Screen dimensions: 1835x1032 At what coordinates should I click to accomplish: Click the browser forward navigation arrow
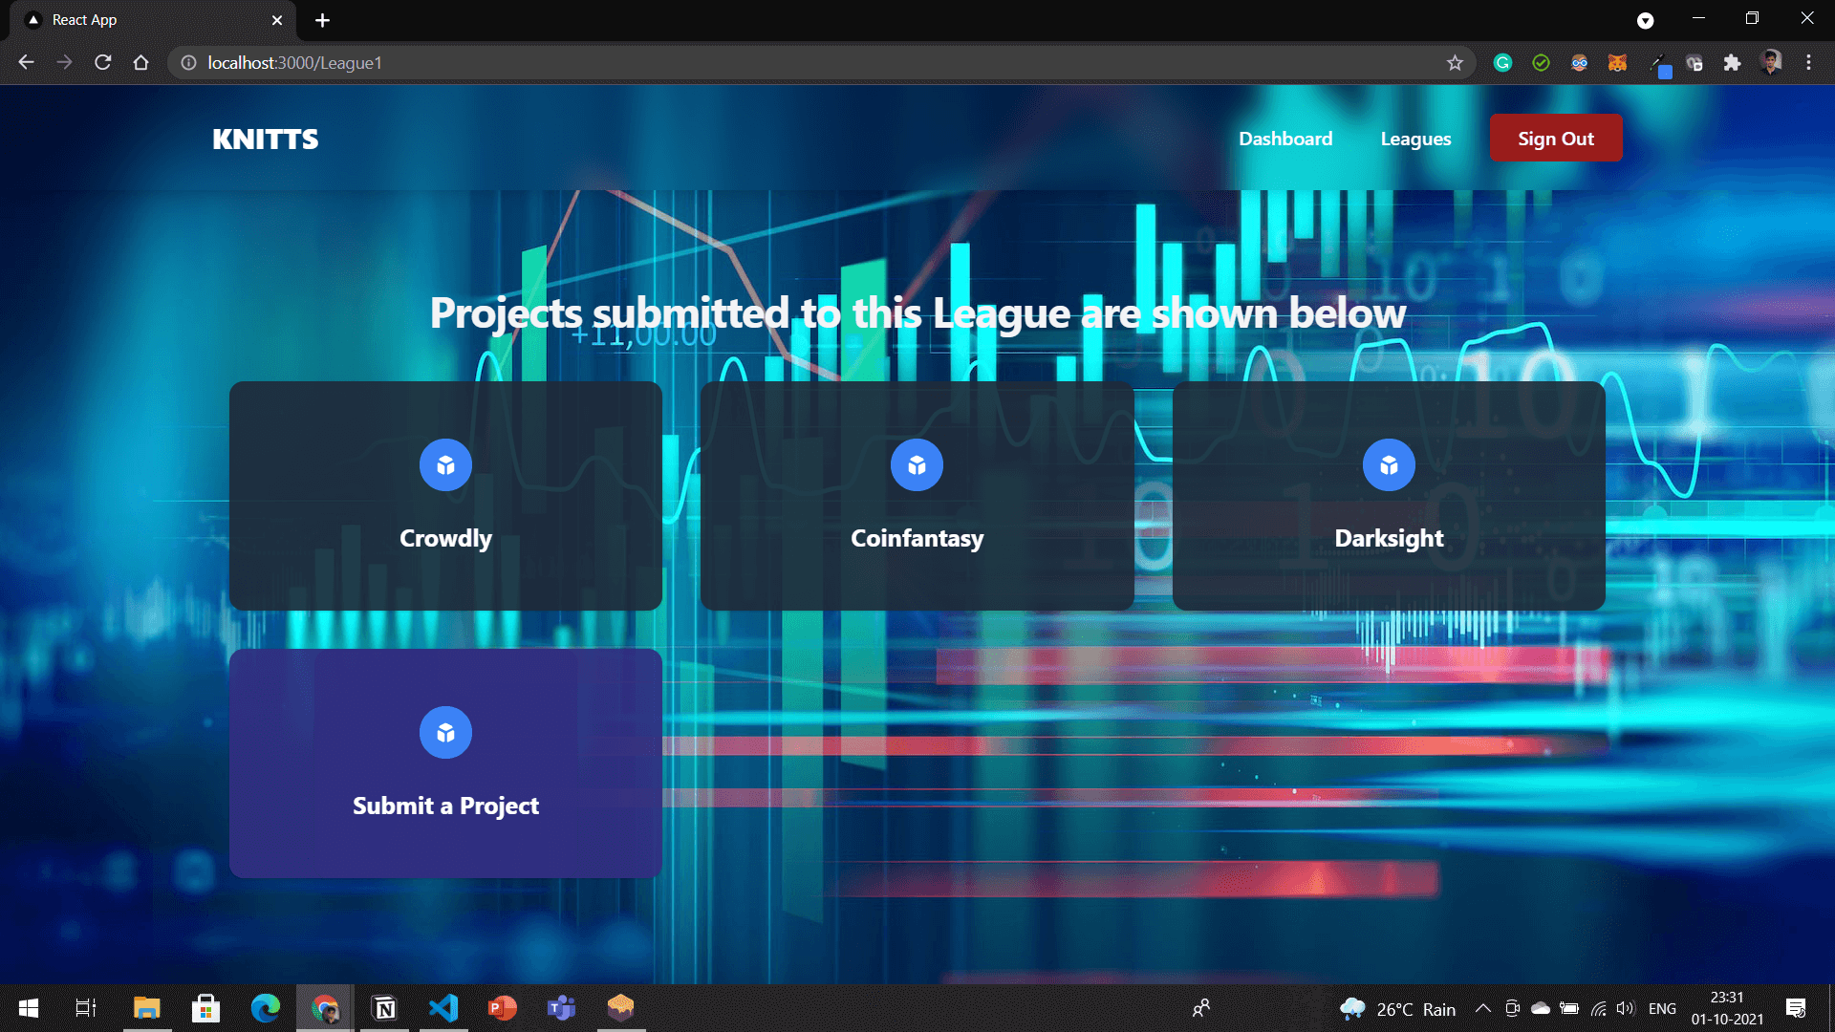point(64,62)
